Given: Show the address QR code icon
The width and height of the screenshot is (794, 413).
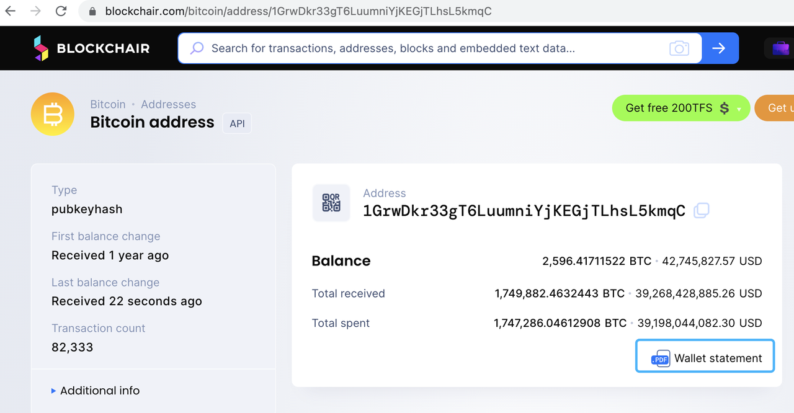Looking at the screenshot, I should click(x=331, y=203).
